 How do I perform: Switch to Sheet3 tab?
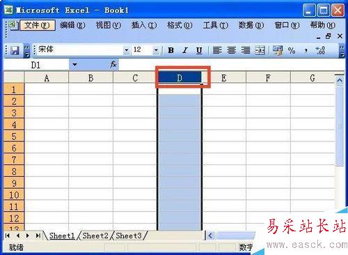click(129, 235)
